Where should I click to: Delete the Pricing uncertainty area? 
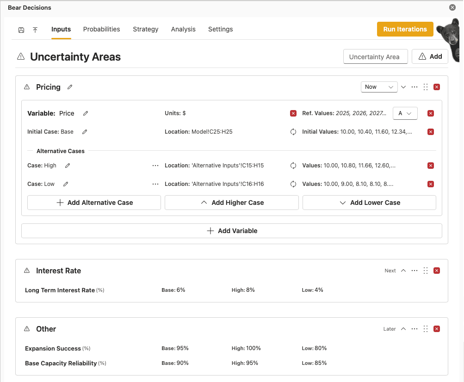coord(437,87)
